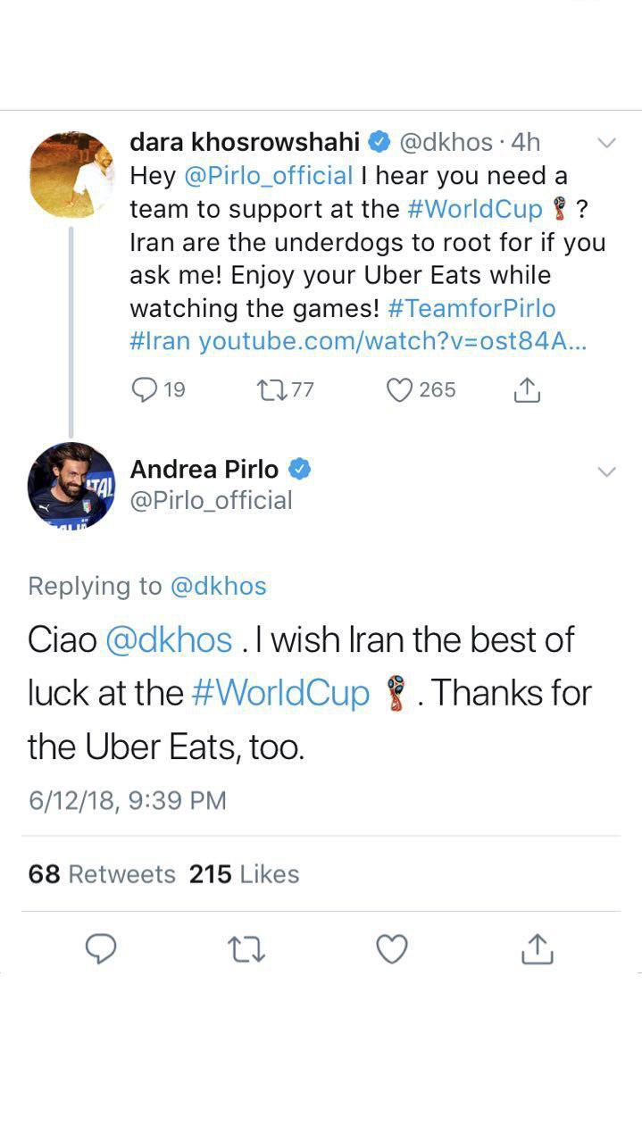The image size is (642, 1143).
Task: Share Andrea Pirlo's tweet
Action: [537, 948]
